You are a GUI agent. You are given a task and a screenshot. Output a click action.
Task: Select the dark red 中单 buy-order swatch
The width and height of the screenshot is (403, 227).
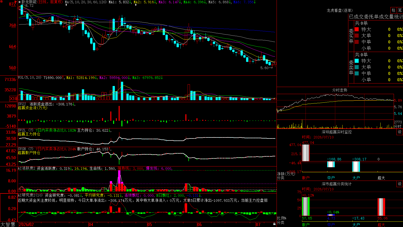(x=357, y=42)
